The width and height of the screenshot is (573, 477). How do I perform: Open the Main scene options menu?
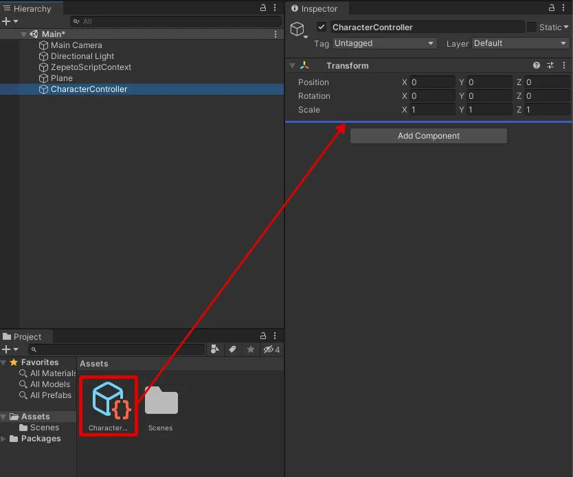tap(276, 34)
